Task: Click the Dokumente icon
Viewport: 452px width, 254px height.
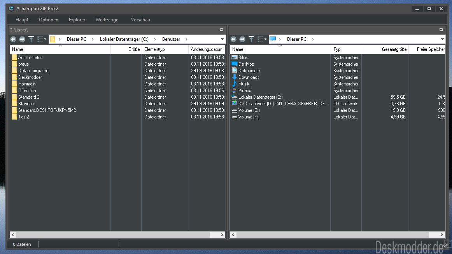Action: coord(234,71)
